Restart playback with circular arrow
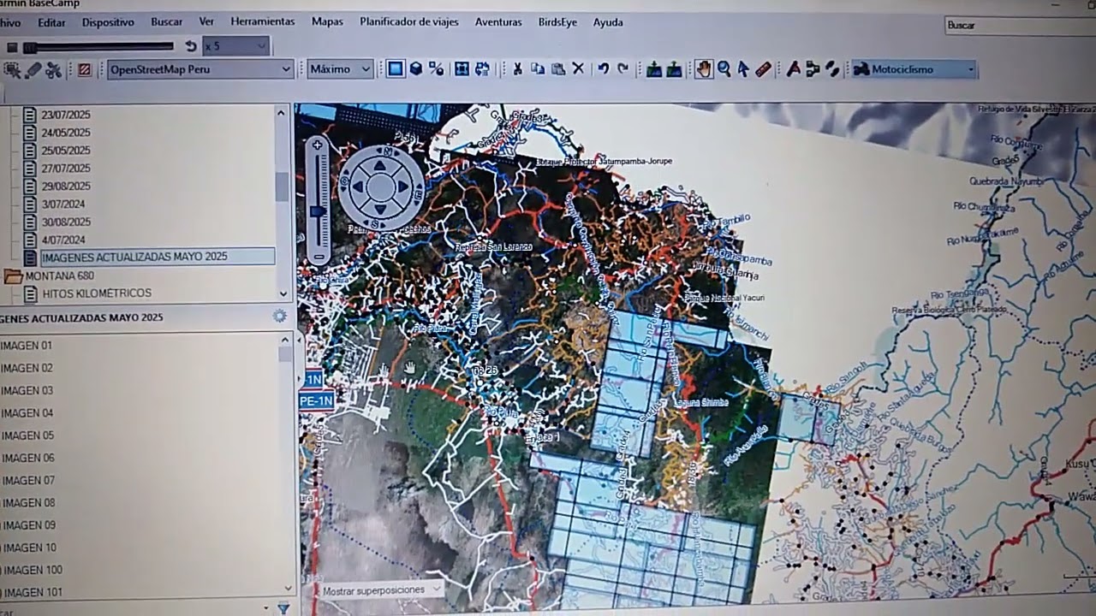 pyautogui.click(x=191, y=46)
